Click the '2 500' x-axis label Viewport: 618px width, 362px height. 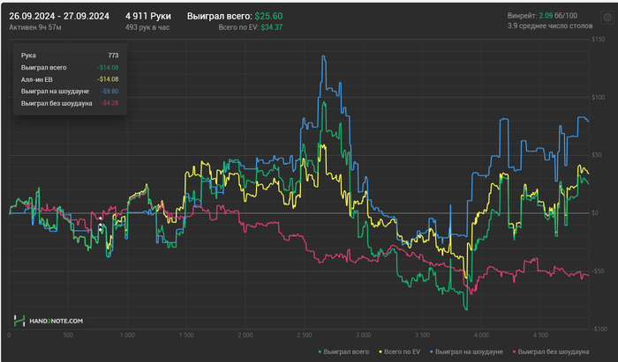pyautogui.click(x=305, y=336)
